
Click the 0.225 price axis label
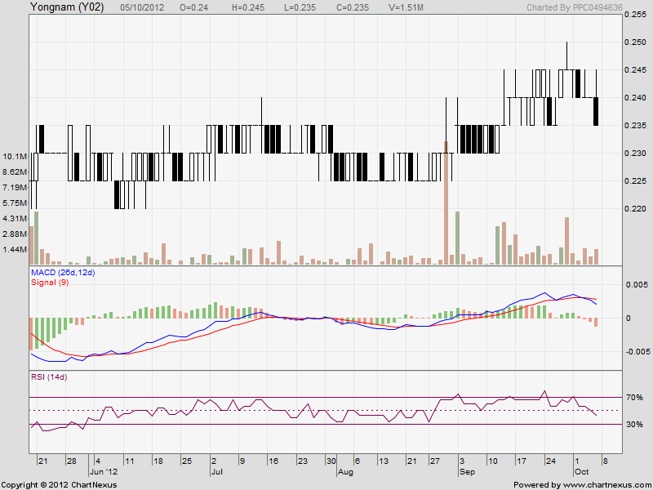[x=636, y=180]
